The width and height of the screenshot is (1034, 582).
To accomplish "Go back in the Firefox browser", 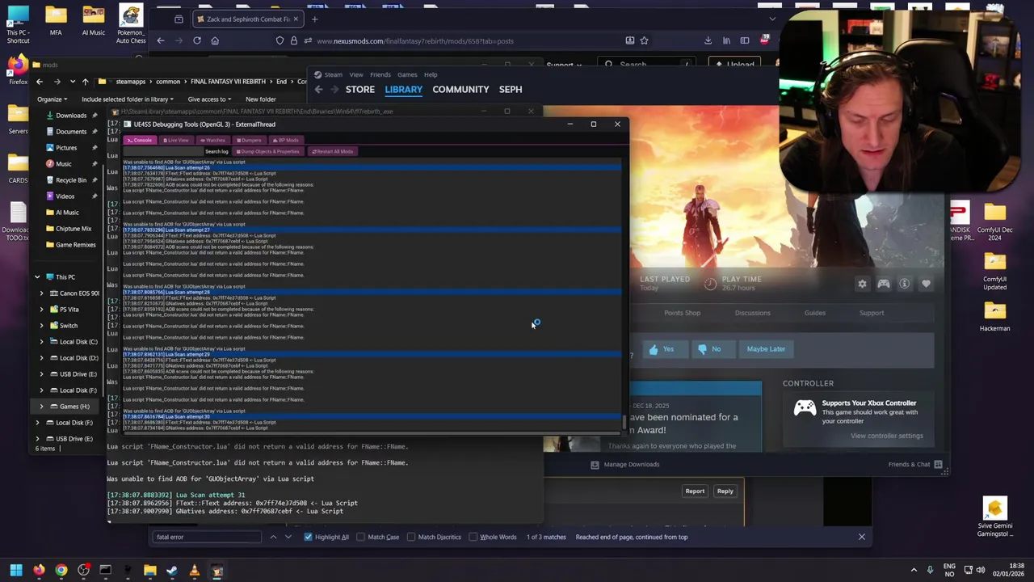I will tap(160, 40).
